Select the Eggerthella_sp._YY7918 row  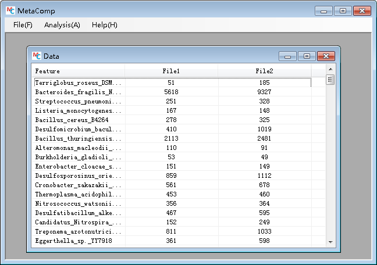pyautogui.click(x=79, y=241)
